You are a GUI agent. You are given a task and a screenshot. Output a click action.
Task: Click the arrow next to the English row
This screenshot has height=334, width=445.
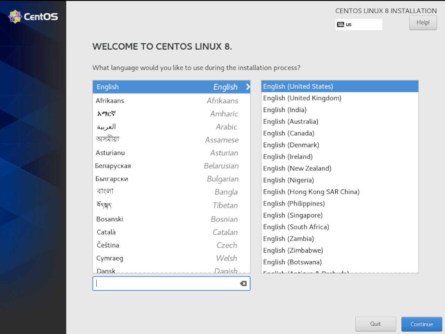click(247, 87)
